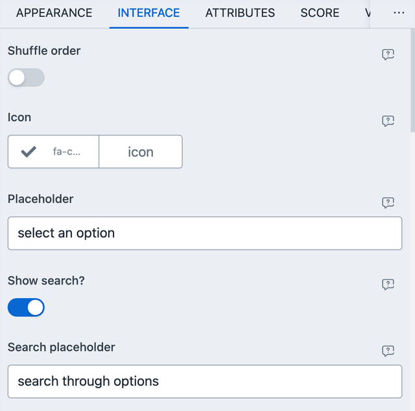
Task: Open help for Search placeholder field
Action: tap(388, 351)
